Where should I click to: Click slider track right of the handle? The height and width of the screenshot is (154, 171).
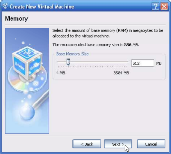click(x=99, y=61)
